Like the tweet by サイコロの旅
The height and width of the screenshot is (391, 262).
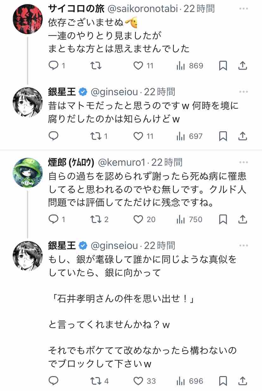138,65
